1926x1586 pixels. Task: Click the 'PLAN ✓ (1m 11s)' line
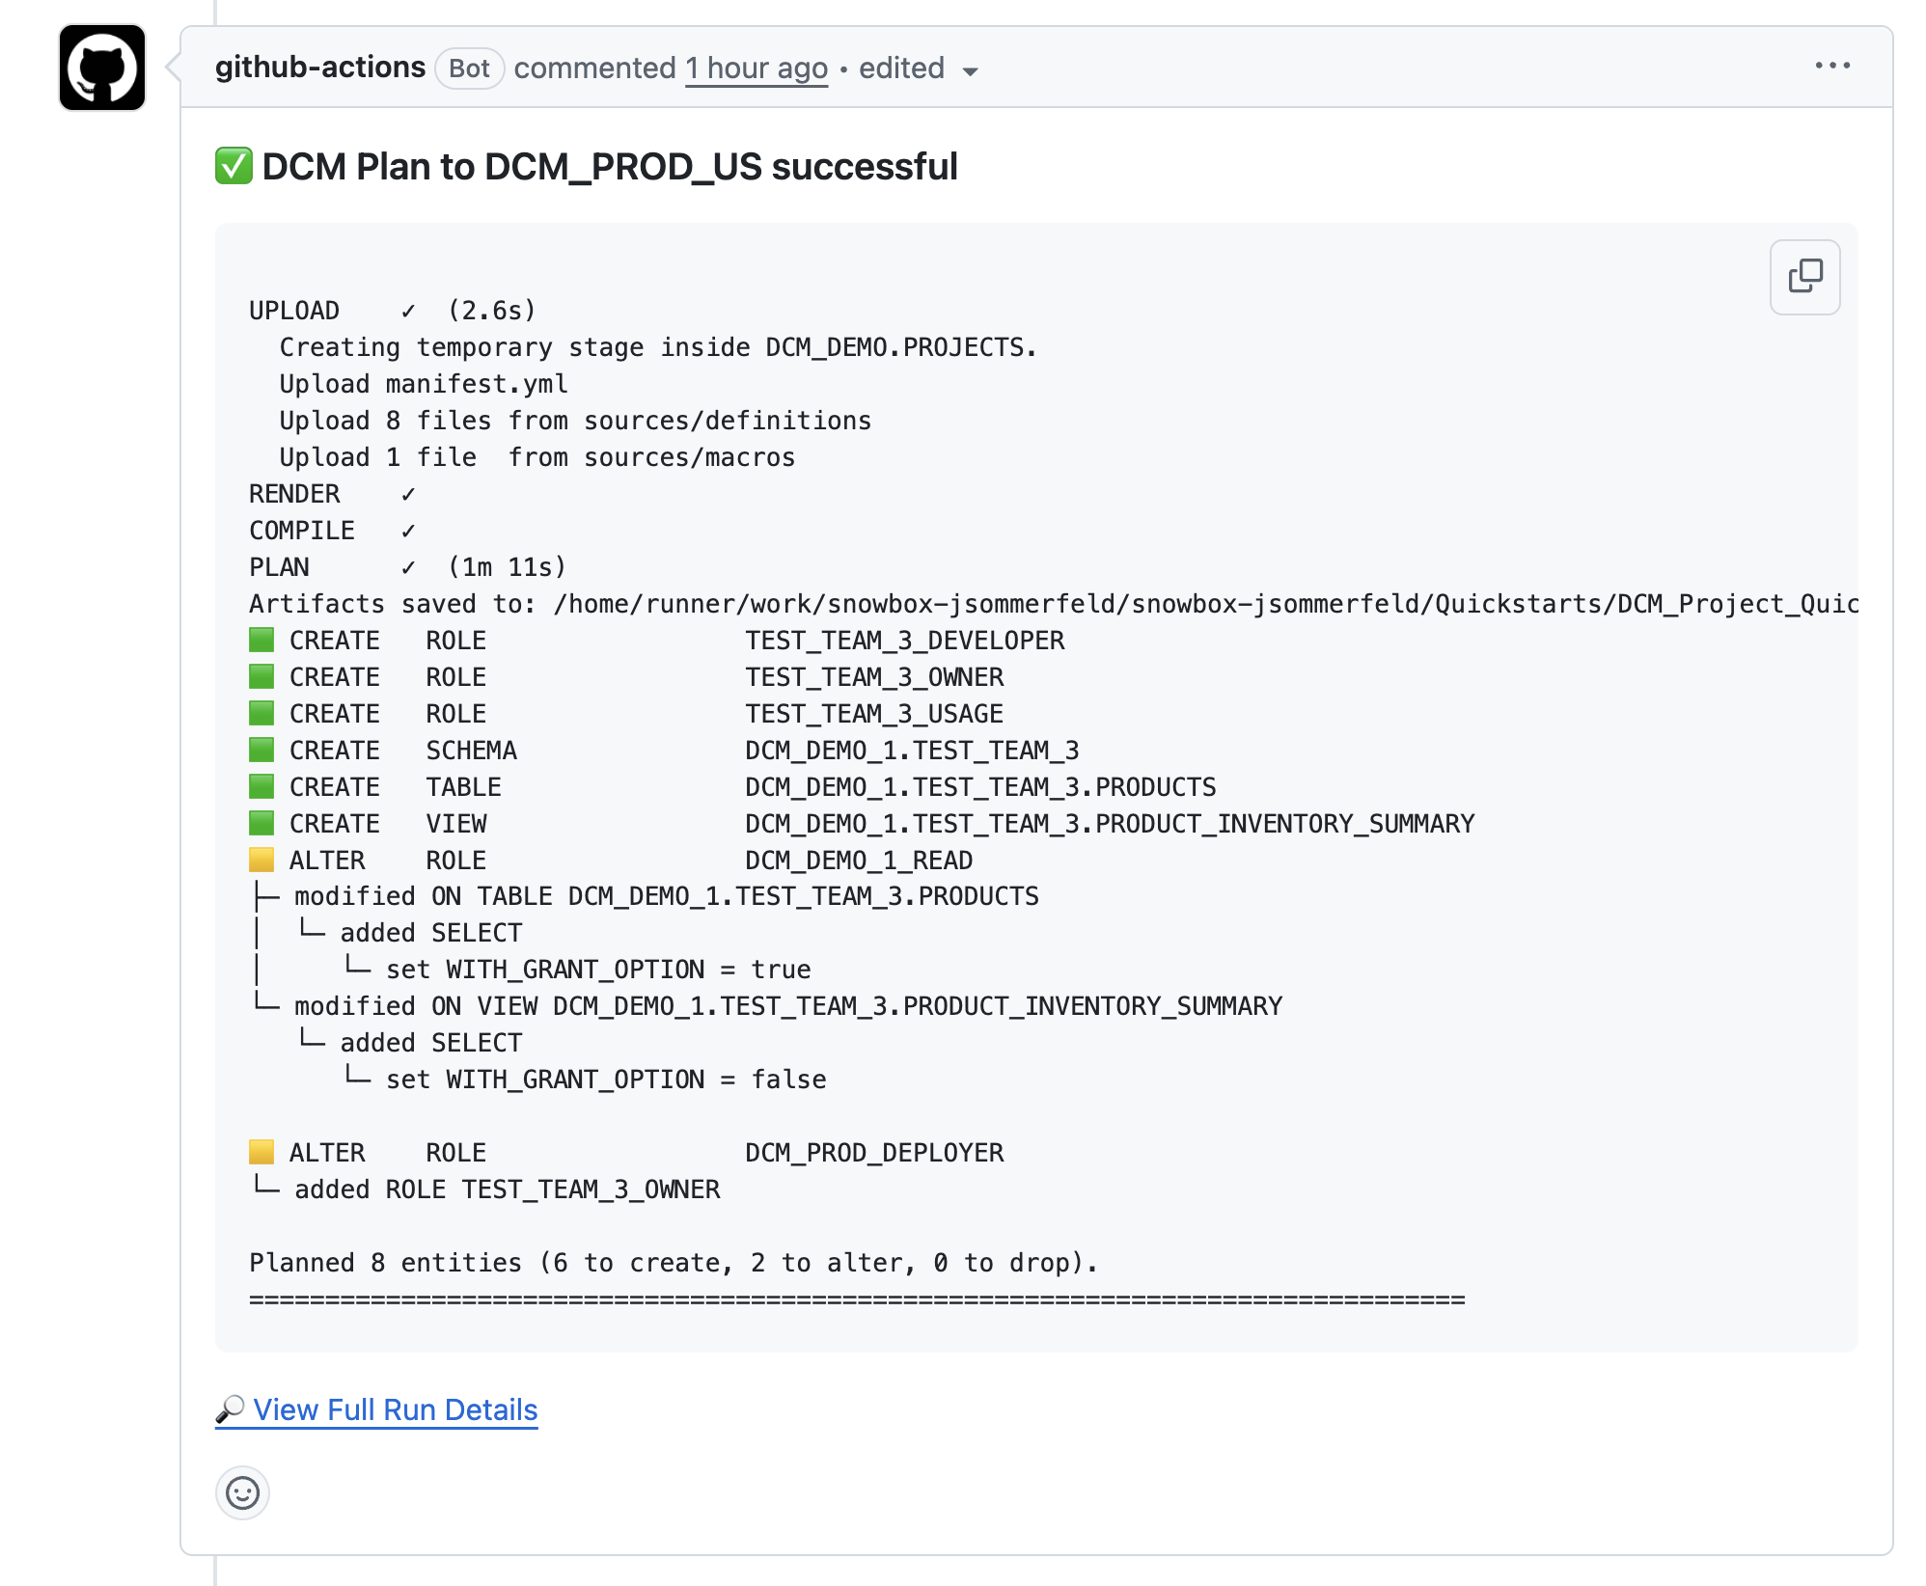pos(408,567)
